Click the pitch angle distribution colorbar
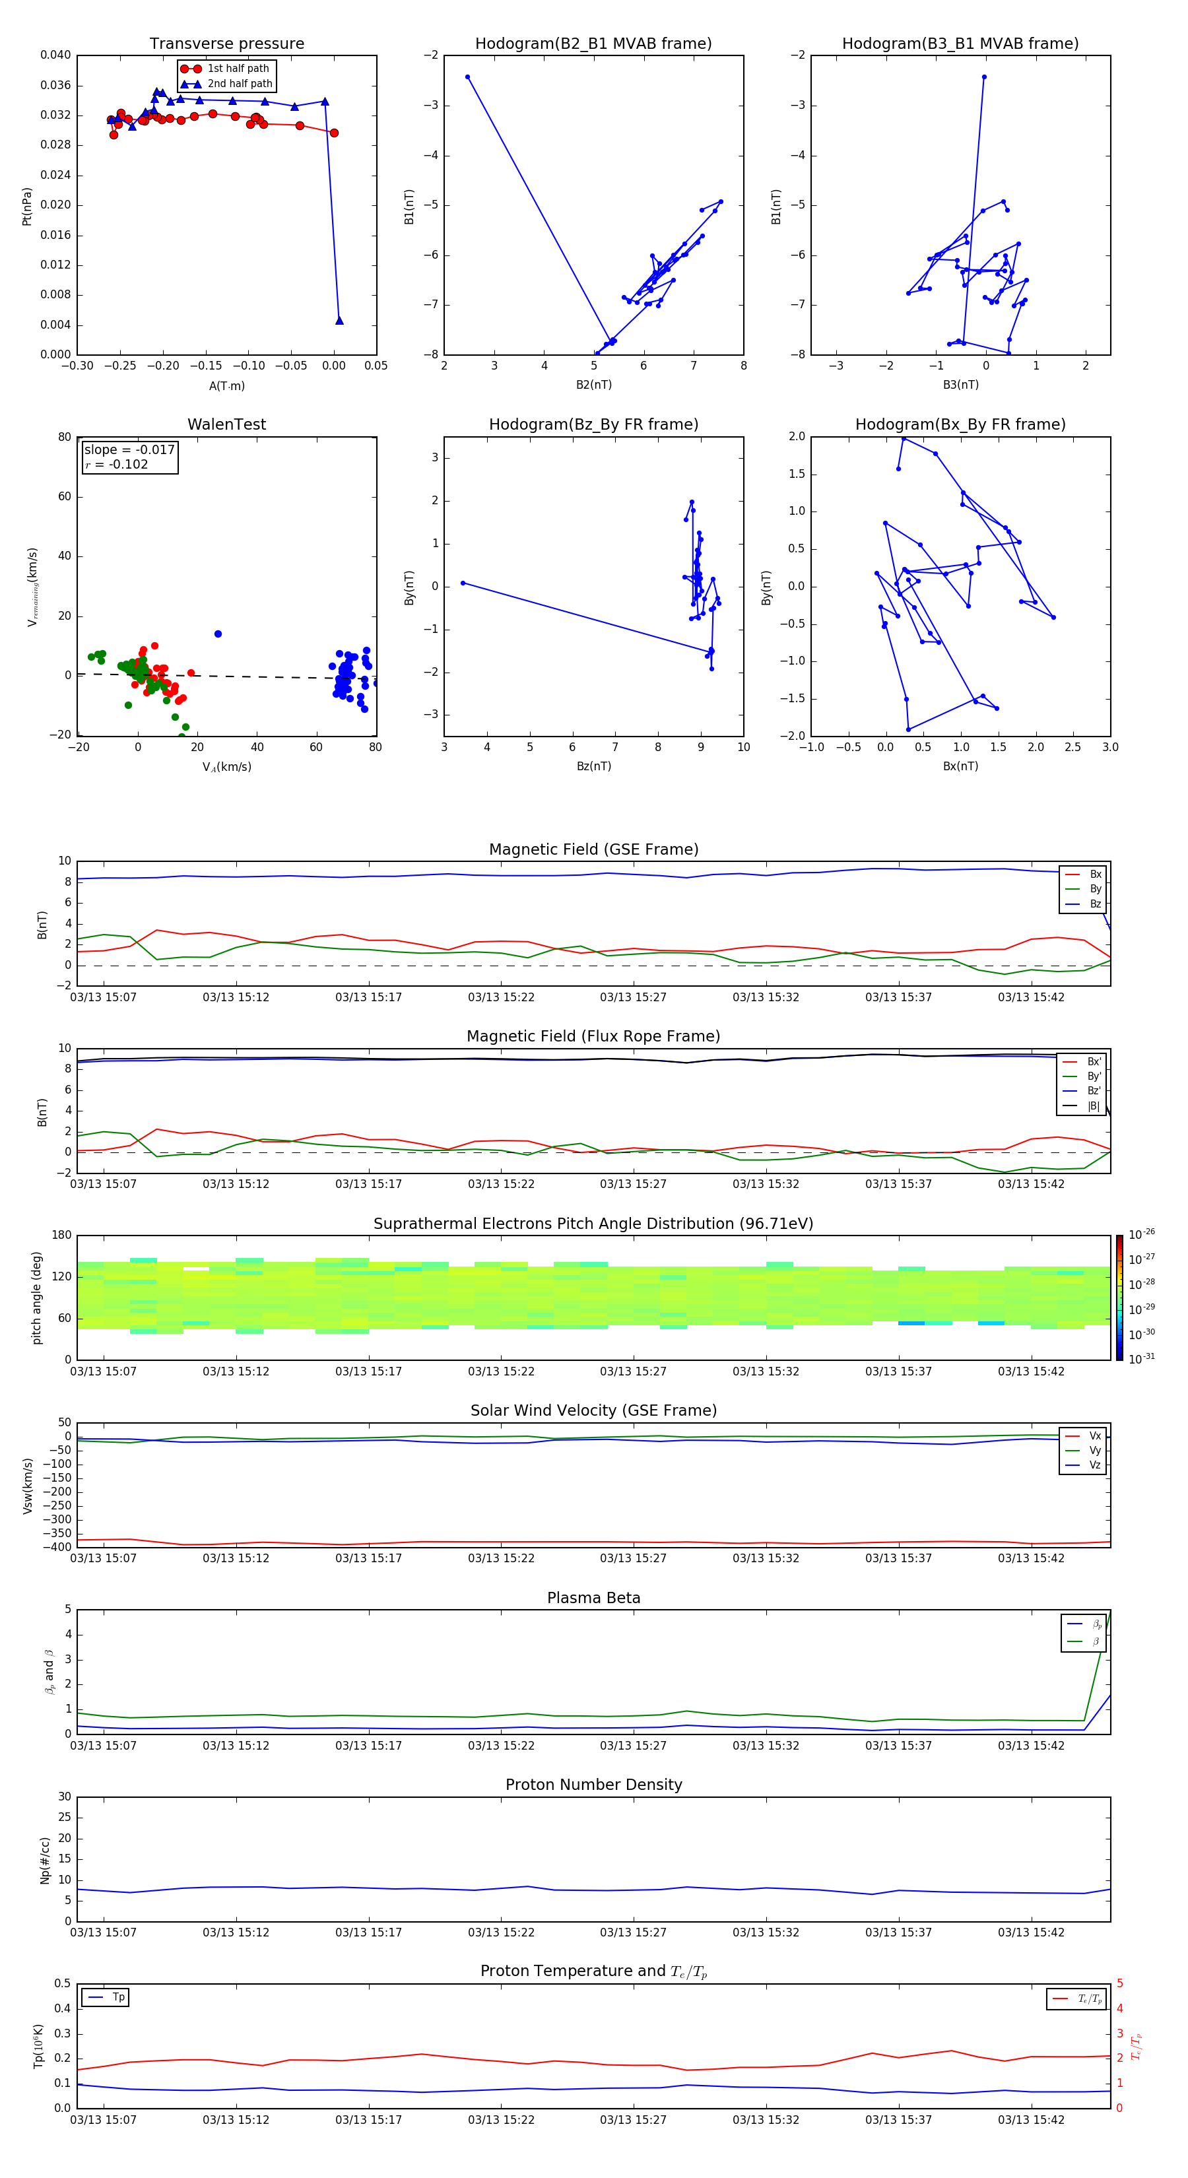 click(1119, 1298)
